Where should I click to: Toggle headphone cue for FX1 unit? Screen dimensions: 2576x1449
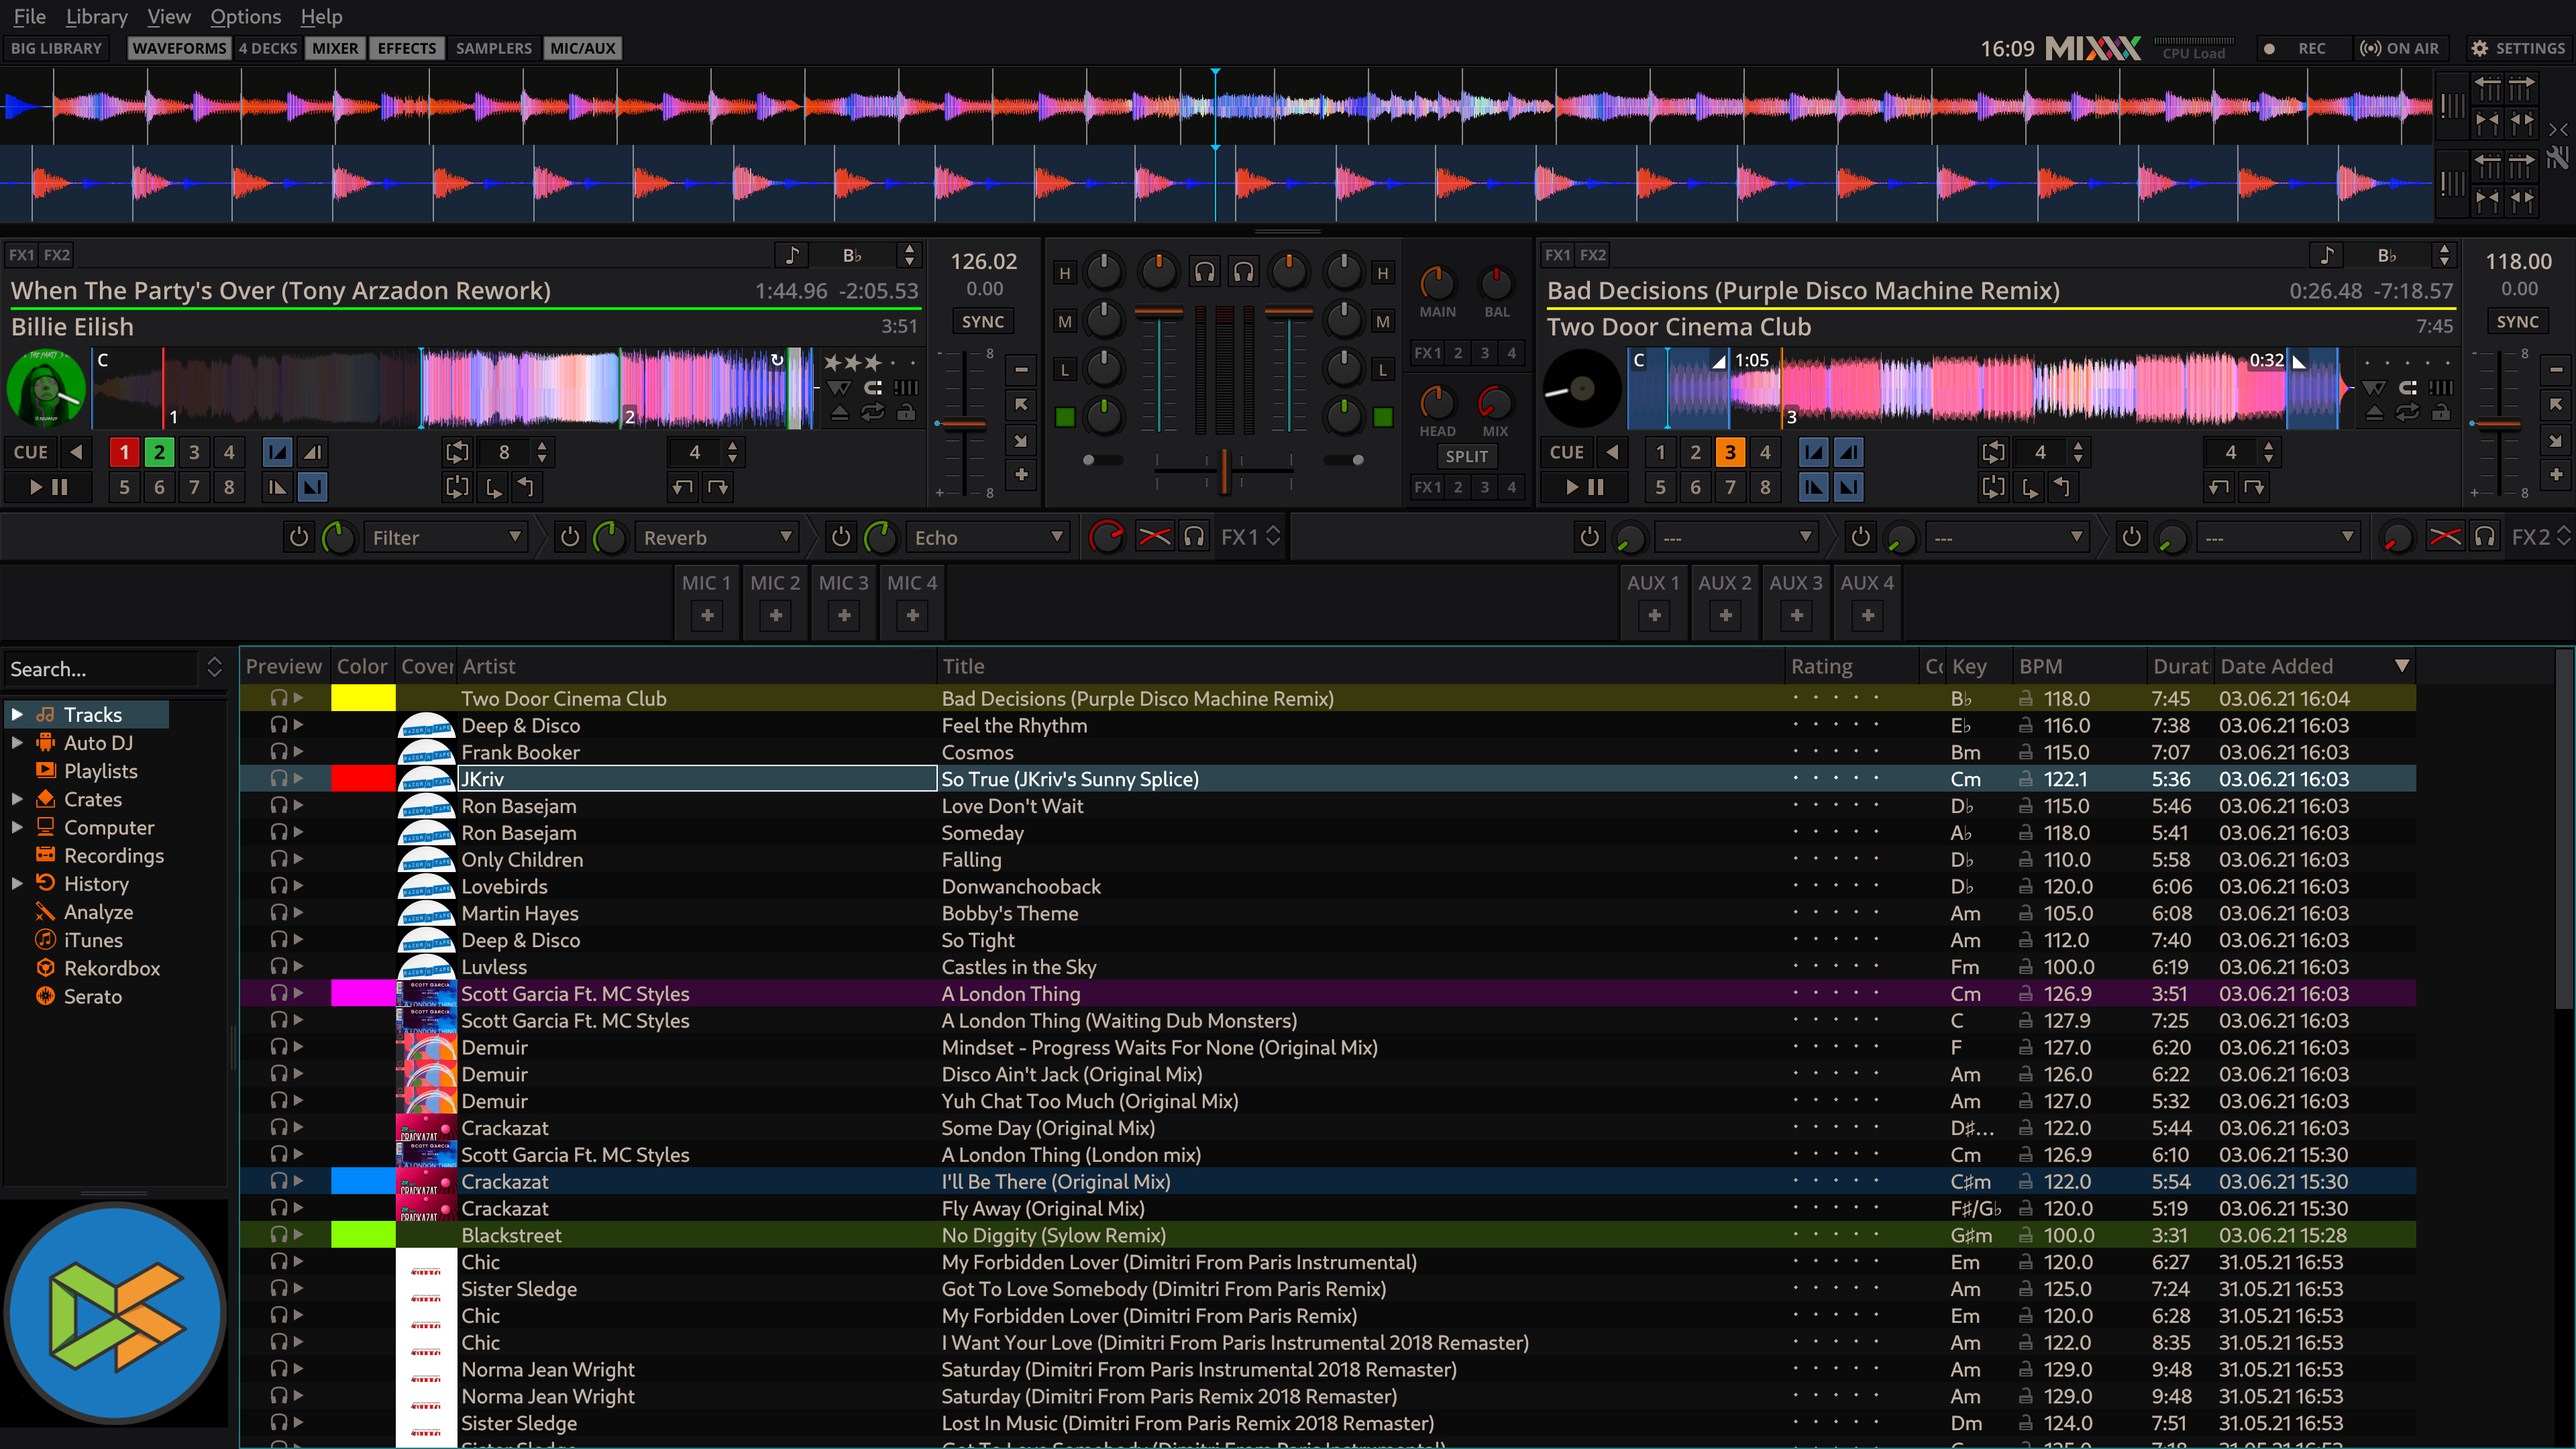[1194, 537]
